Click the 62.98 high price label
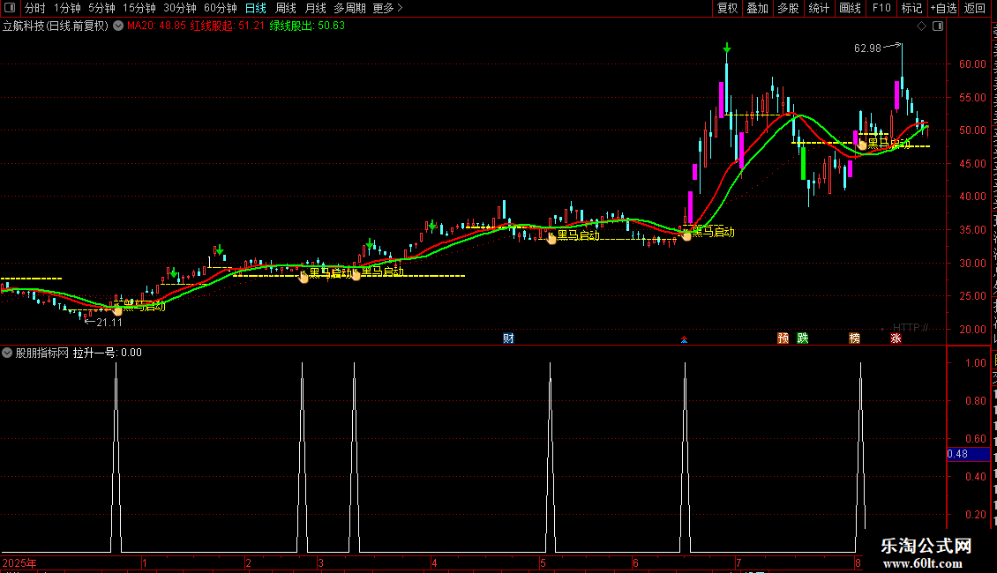The width and height of the screenshot is (997, 573). 867,48
